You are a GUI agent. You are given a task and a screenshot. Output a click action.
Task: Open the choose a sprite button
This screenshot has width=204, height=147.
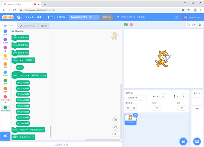click(183, 142)
